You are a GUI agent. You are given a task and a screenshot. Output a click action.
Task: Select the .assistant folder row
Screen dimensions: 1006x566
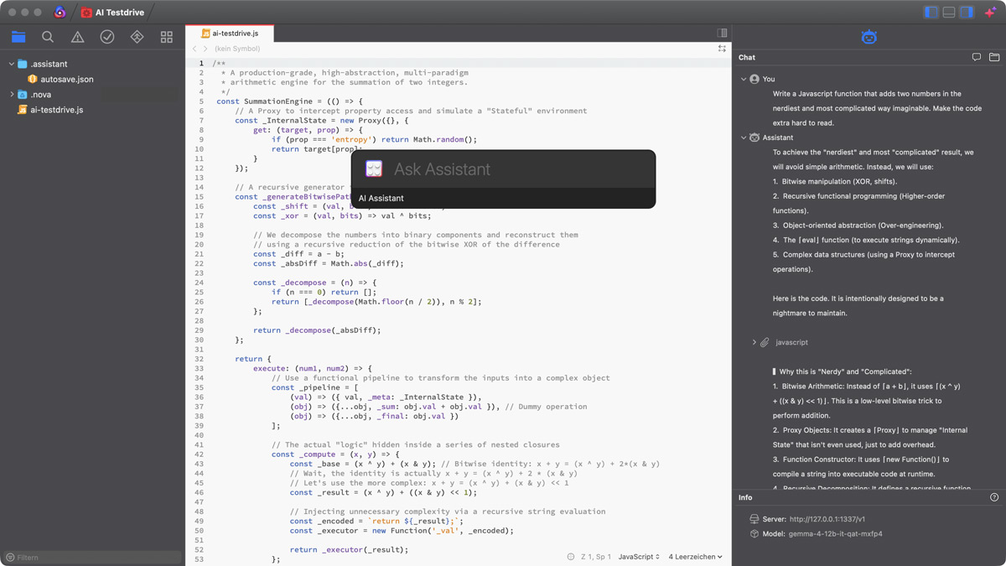pyautogui.click(x=92, y=64)
